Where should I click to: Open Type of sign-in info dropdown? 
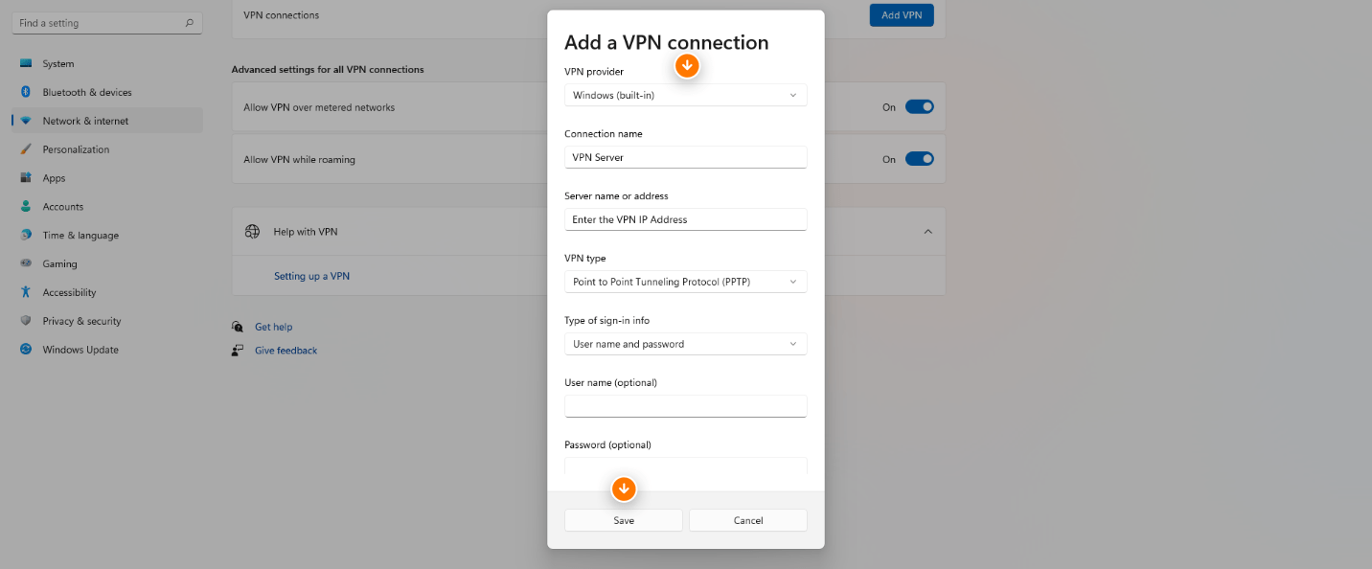click(x=685, y=344)
